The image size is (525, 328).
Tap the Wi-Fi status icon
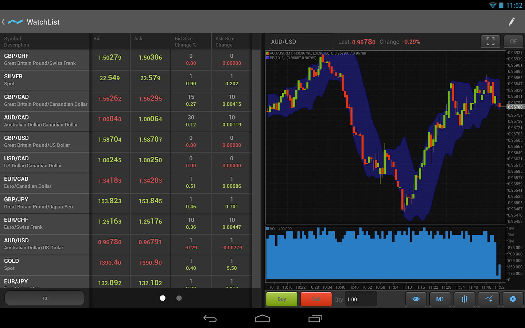(x=493, y=5)
